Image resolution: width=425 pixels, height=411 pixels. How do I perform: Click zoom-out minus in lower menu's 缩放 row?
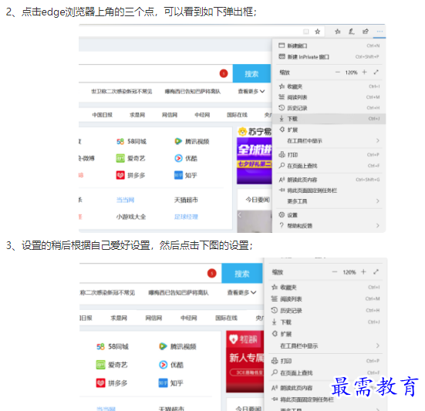[335, 271]
